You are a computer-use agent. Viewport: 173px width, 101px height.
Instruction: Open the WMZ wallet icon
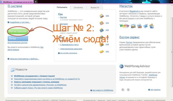(102, 23)
